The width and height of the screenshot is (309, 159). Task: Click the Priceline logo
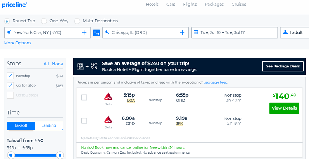(x=14, y=5)
